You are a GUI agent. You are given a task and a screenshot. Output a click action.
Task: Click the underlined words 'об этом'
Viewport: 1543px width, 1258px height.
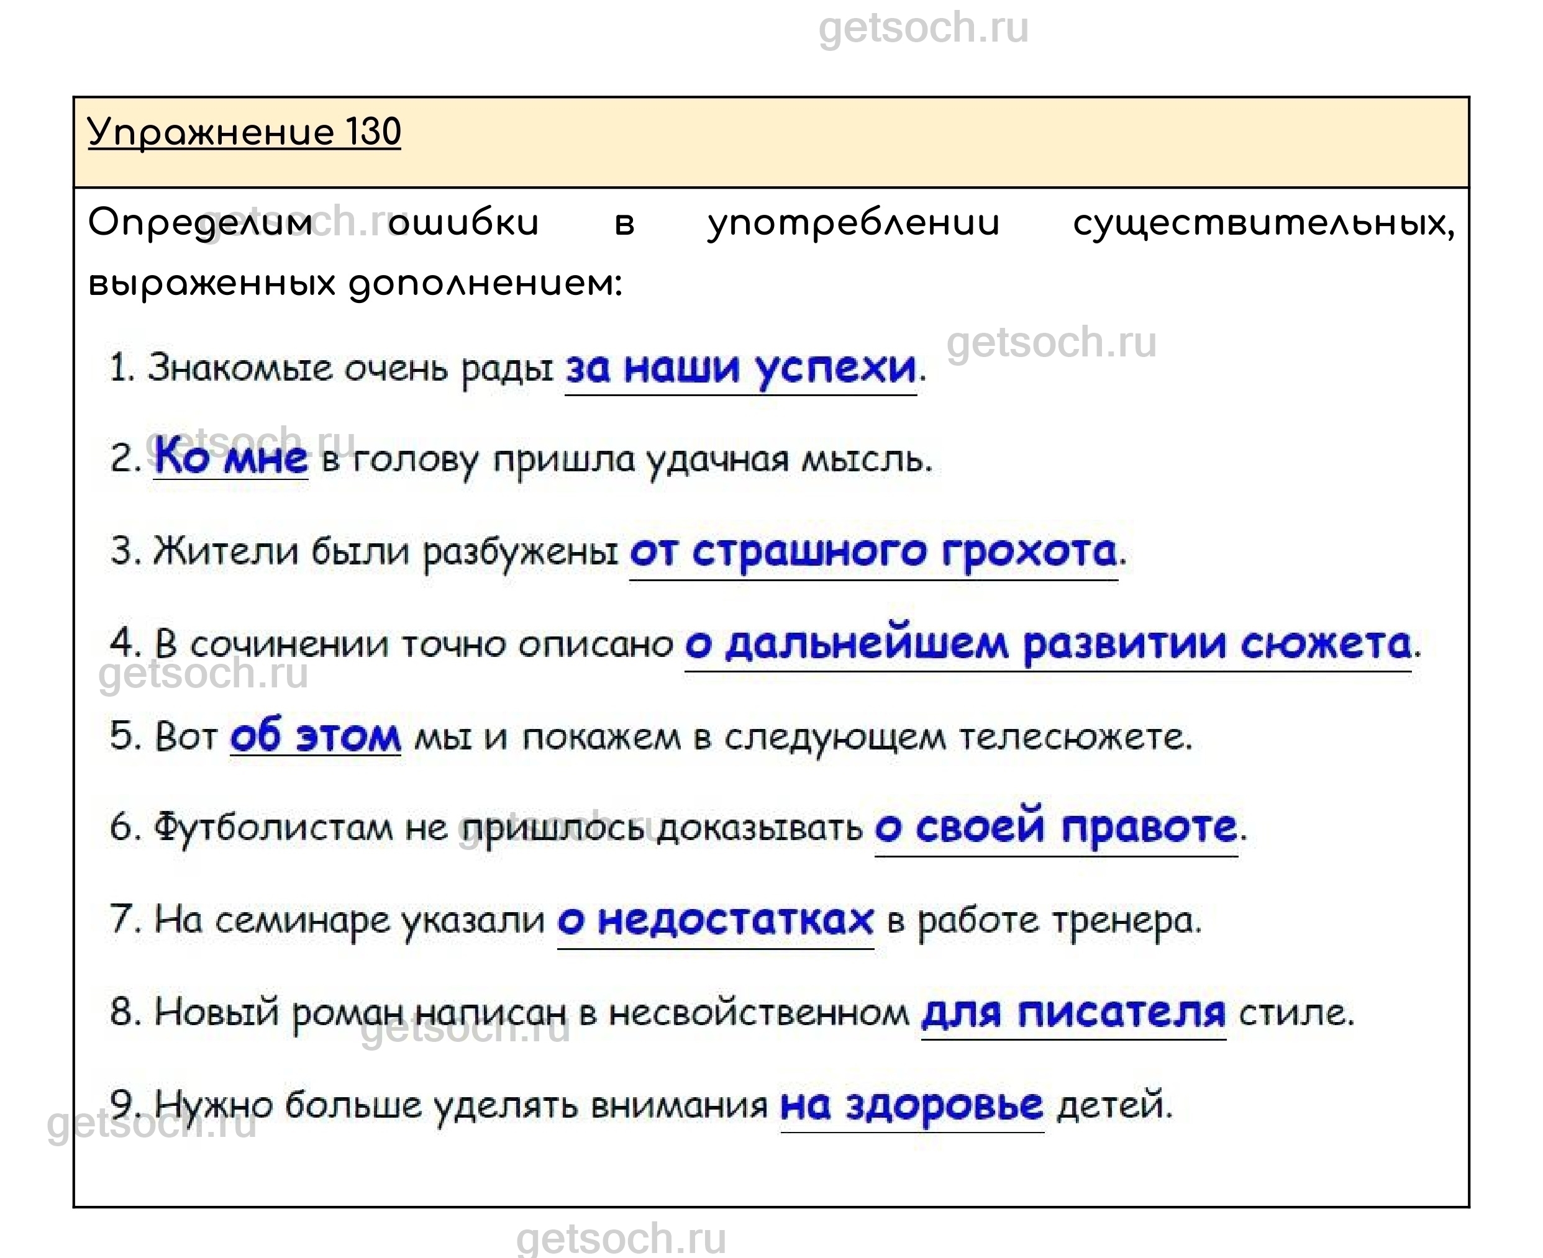point(316,736)
